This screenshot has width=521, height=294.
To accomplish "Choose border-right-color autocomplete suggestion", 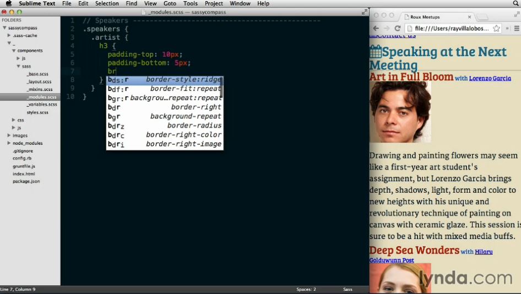I will point(165,135).
